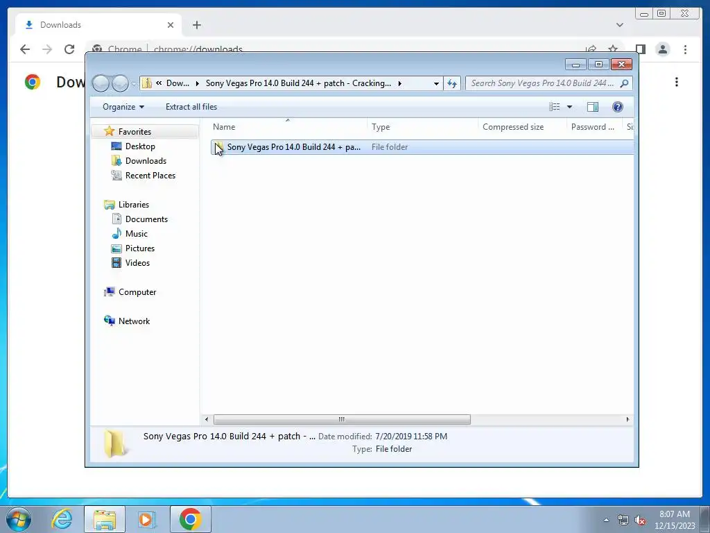Open Chrome profile avatar
Image resolution: width=710 pixels, height=533 pixels.
coord(662,49)
